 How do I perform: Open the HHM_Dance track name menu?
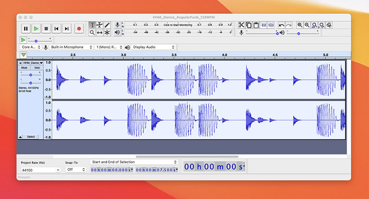[33, 62]
